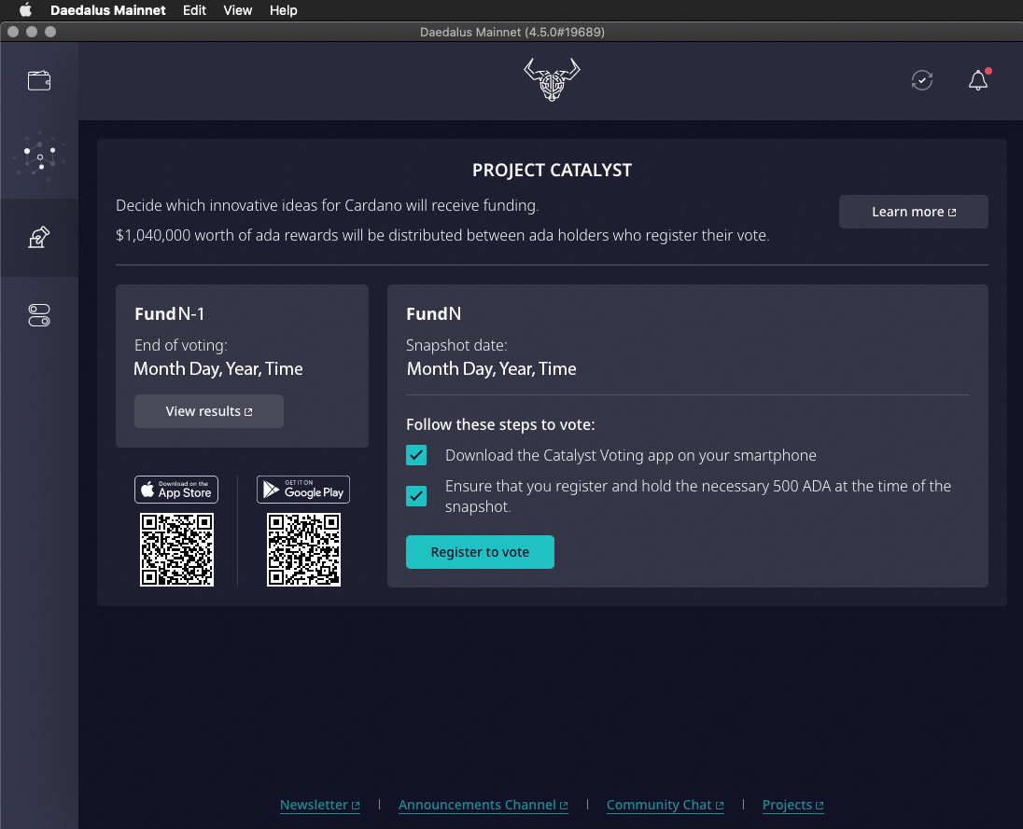
Task: Open the Wallets sidebar icon
Action: point(39,80)
